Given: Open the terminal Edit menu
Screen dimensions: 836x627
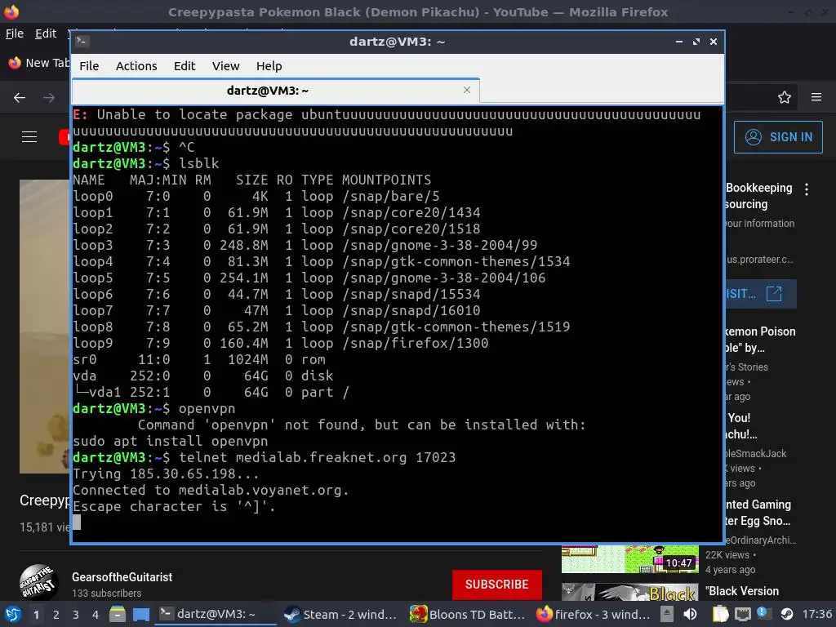Looking at the screenshot, I should click(185, 66).
